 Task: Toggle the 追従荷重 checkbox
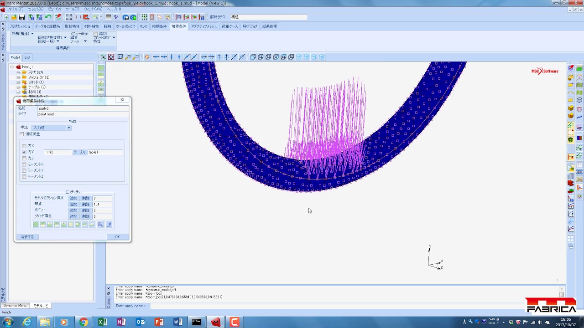click(22, 134)
